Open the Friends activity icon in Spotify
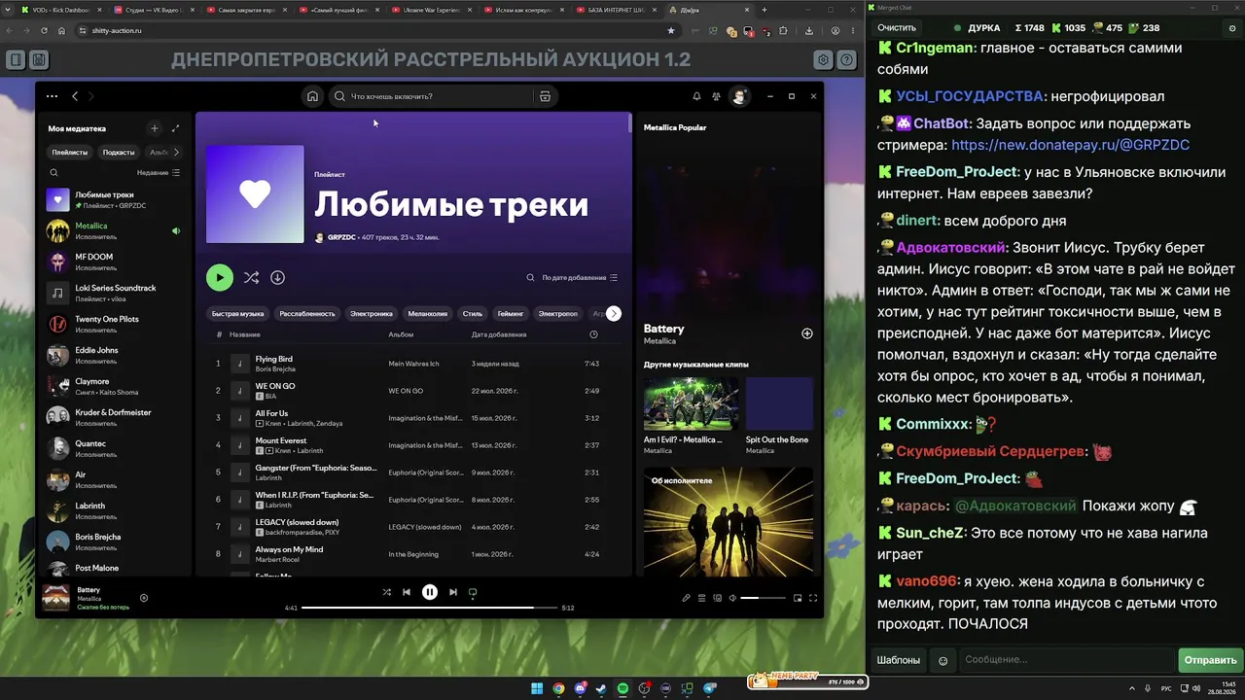The height and width of the screenshot is (700, 1245). [x=717, y=96]
